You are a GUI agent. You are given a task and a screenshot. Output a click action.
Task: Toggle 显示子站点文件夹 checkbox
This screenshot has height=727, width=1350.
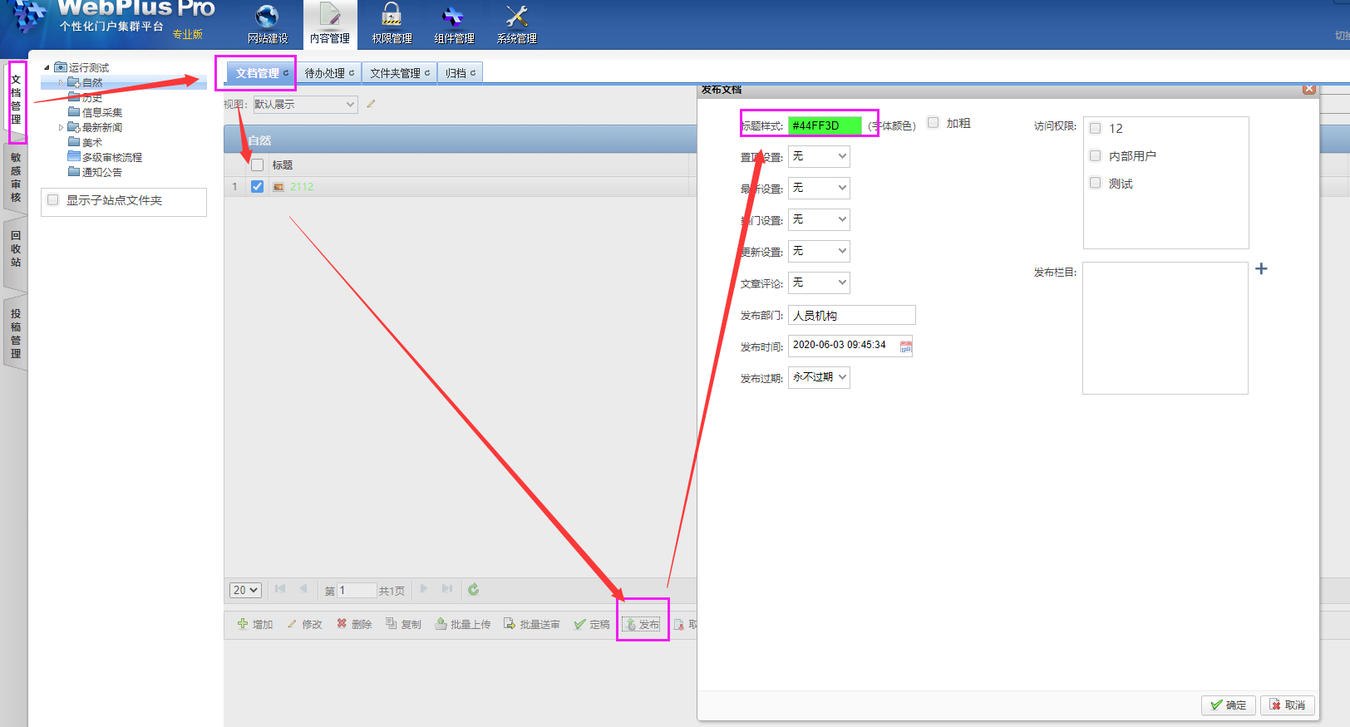[53, 200]
